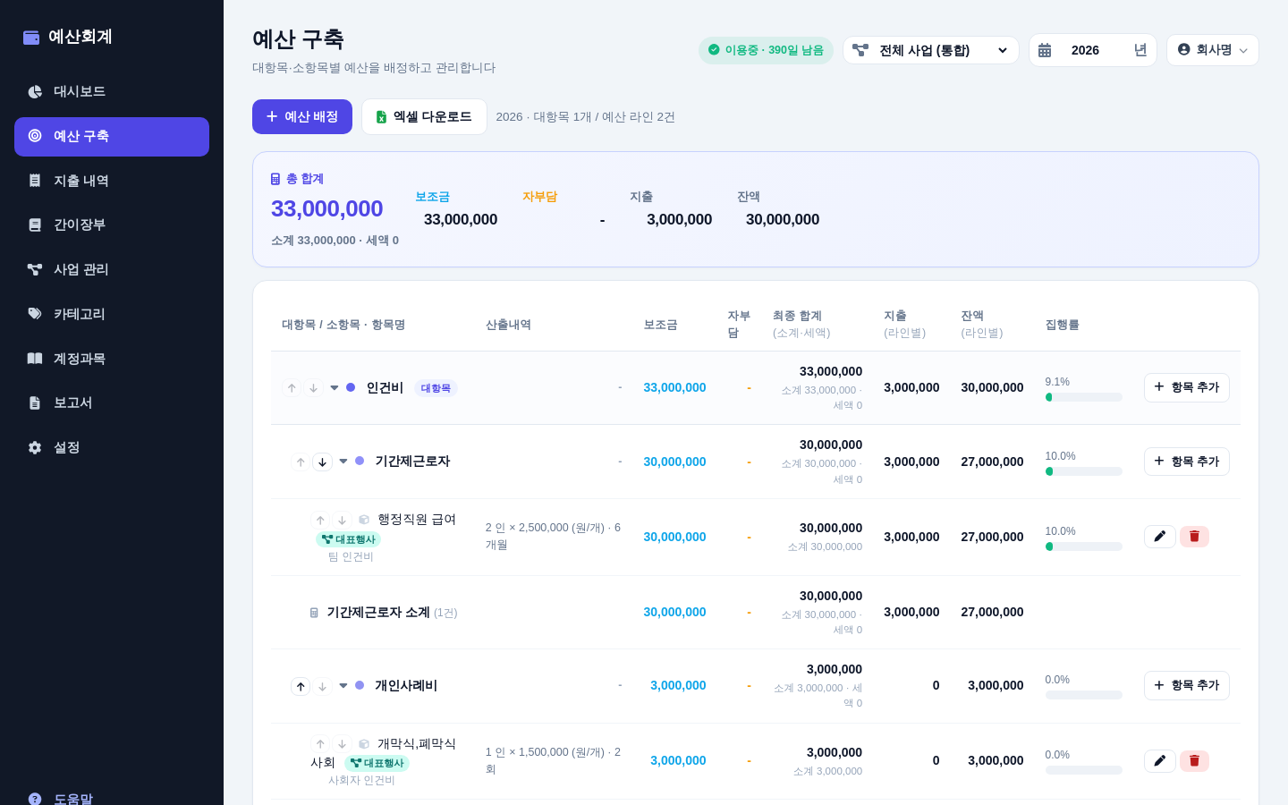Click the 사회자 인건비 note text
The image size is (1288, 805).
pyautogui.click(x=361, y=781)
